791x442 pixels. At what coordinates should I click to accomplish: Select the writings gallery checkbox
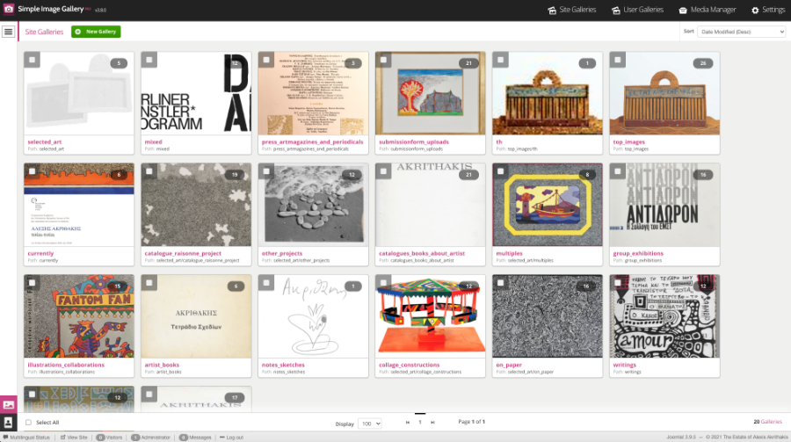618,283
